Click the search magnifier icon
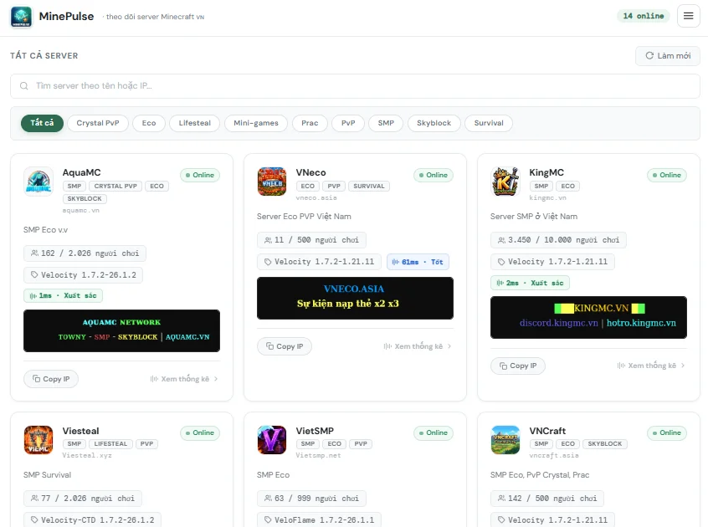 [x=24, y=85]
